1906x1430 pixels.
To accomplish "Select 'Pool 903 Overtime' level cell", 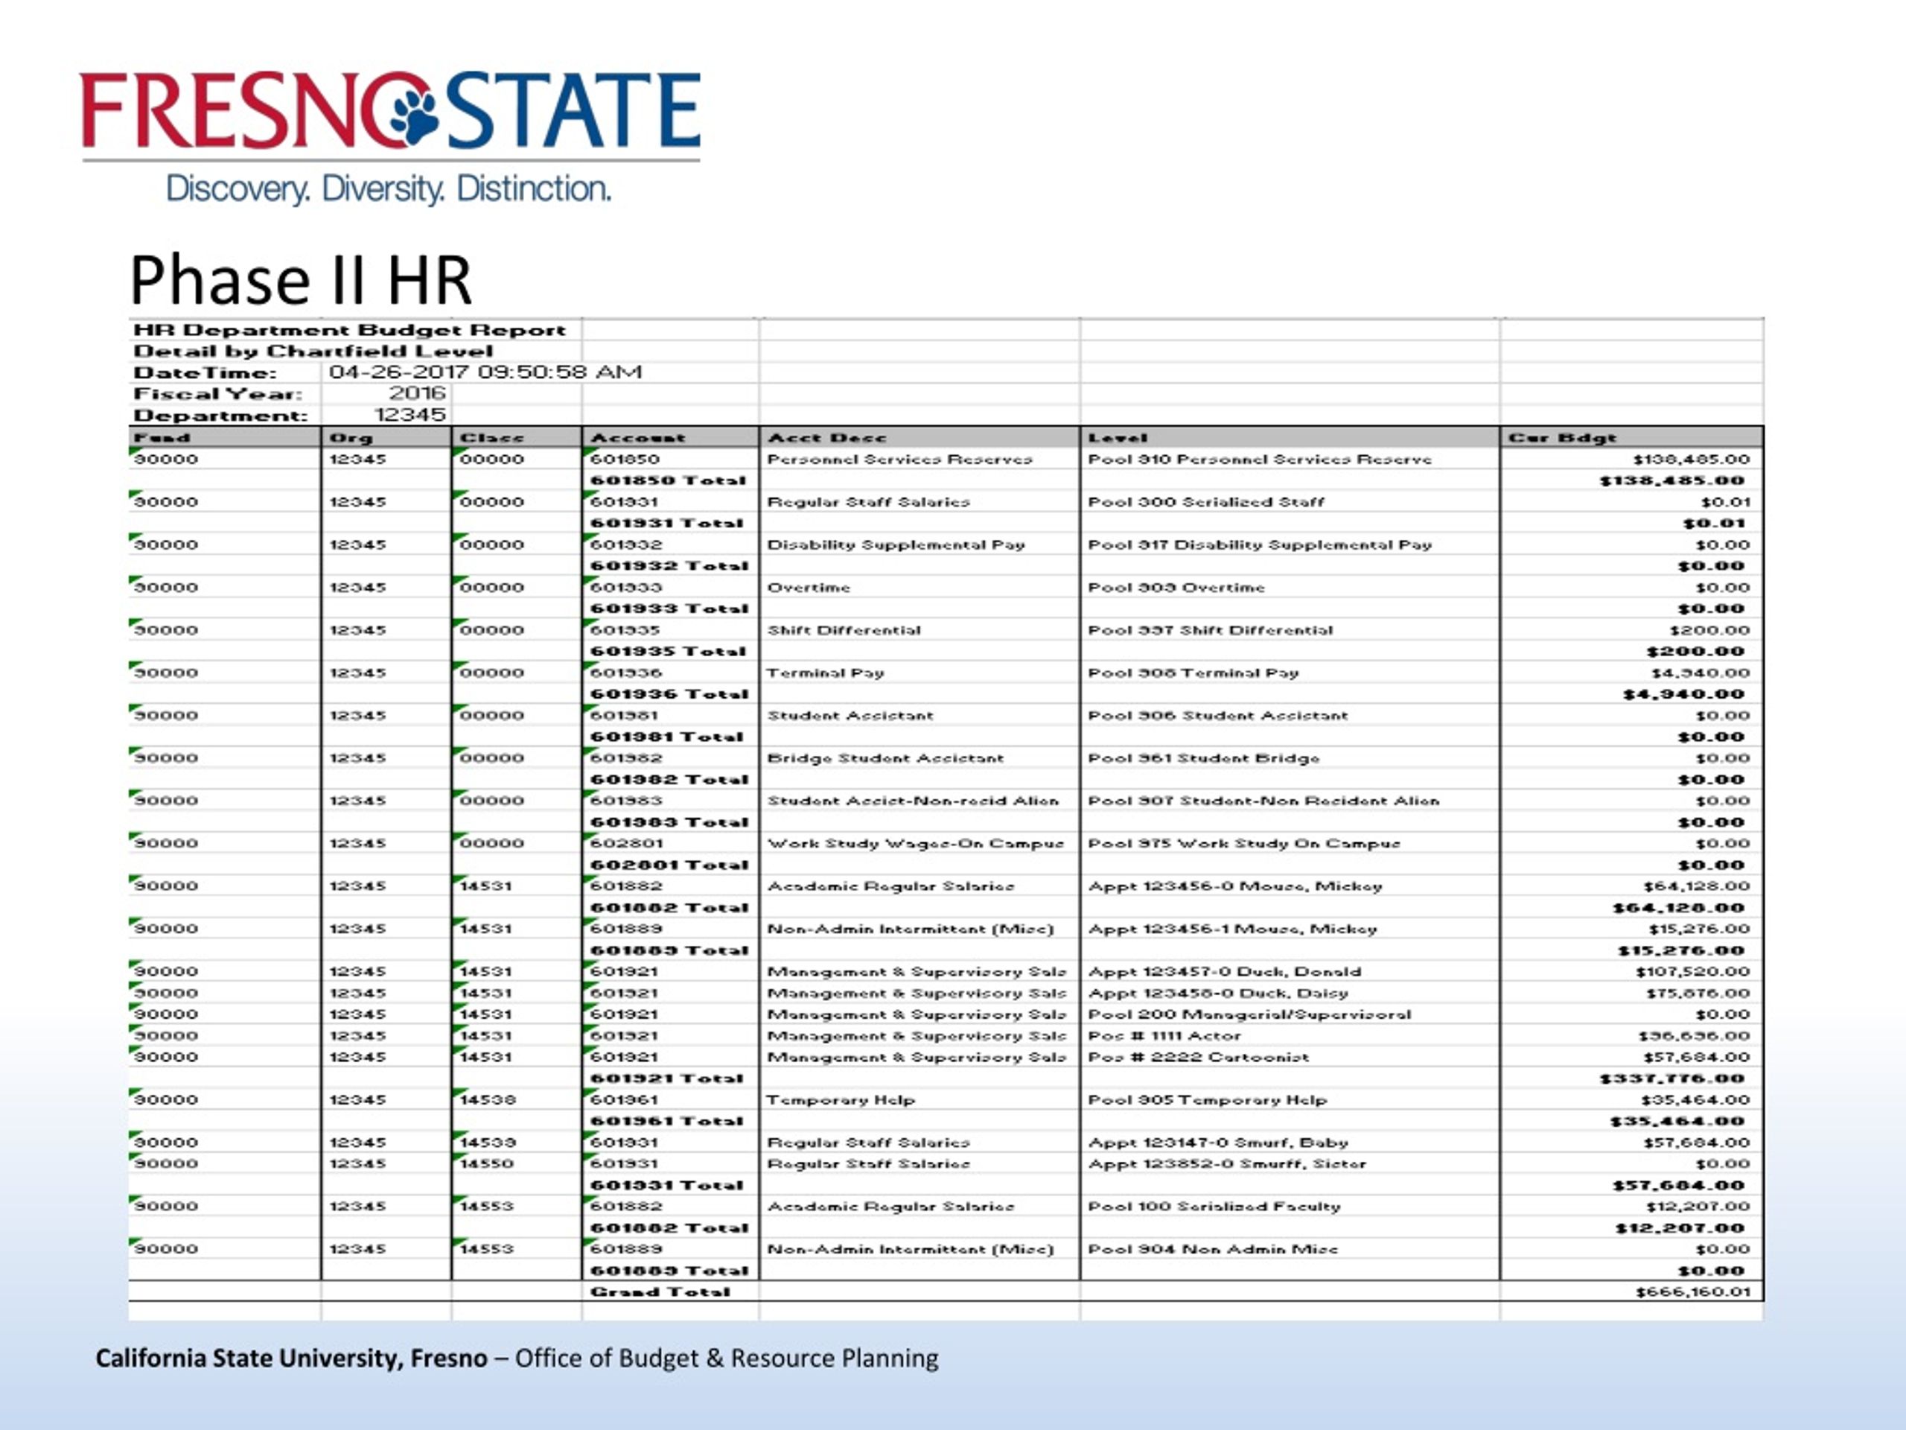I will coord(1290,587).
